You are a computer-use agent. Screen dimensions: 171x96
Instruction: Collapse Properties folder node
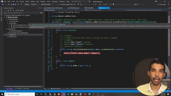[6, 29]
